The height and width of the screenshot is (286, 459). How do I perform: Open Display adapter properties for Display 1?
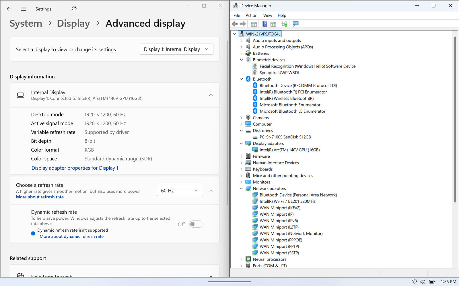coord(75,168)
